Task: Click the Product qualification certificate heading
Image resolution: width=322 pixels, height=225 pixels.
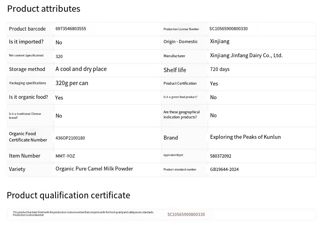Action: click(x=68, y=195)
